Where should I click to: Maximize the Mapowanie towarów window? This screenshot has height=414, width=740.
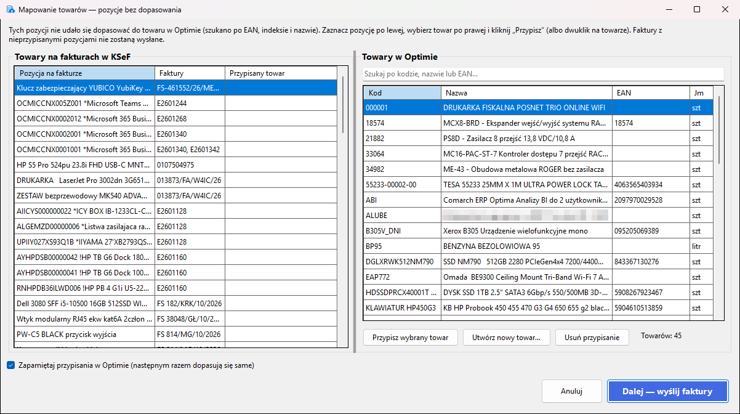[697, 10]
